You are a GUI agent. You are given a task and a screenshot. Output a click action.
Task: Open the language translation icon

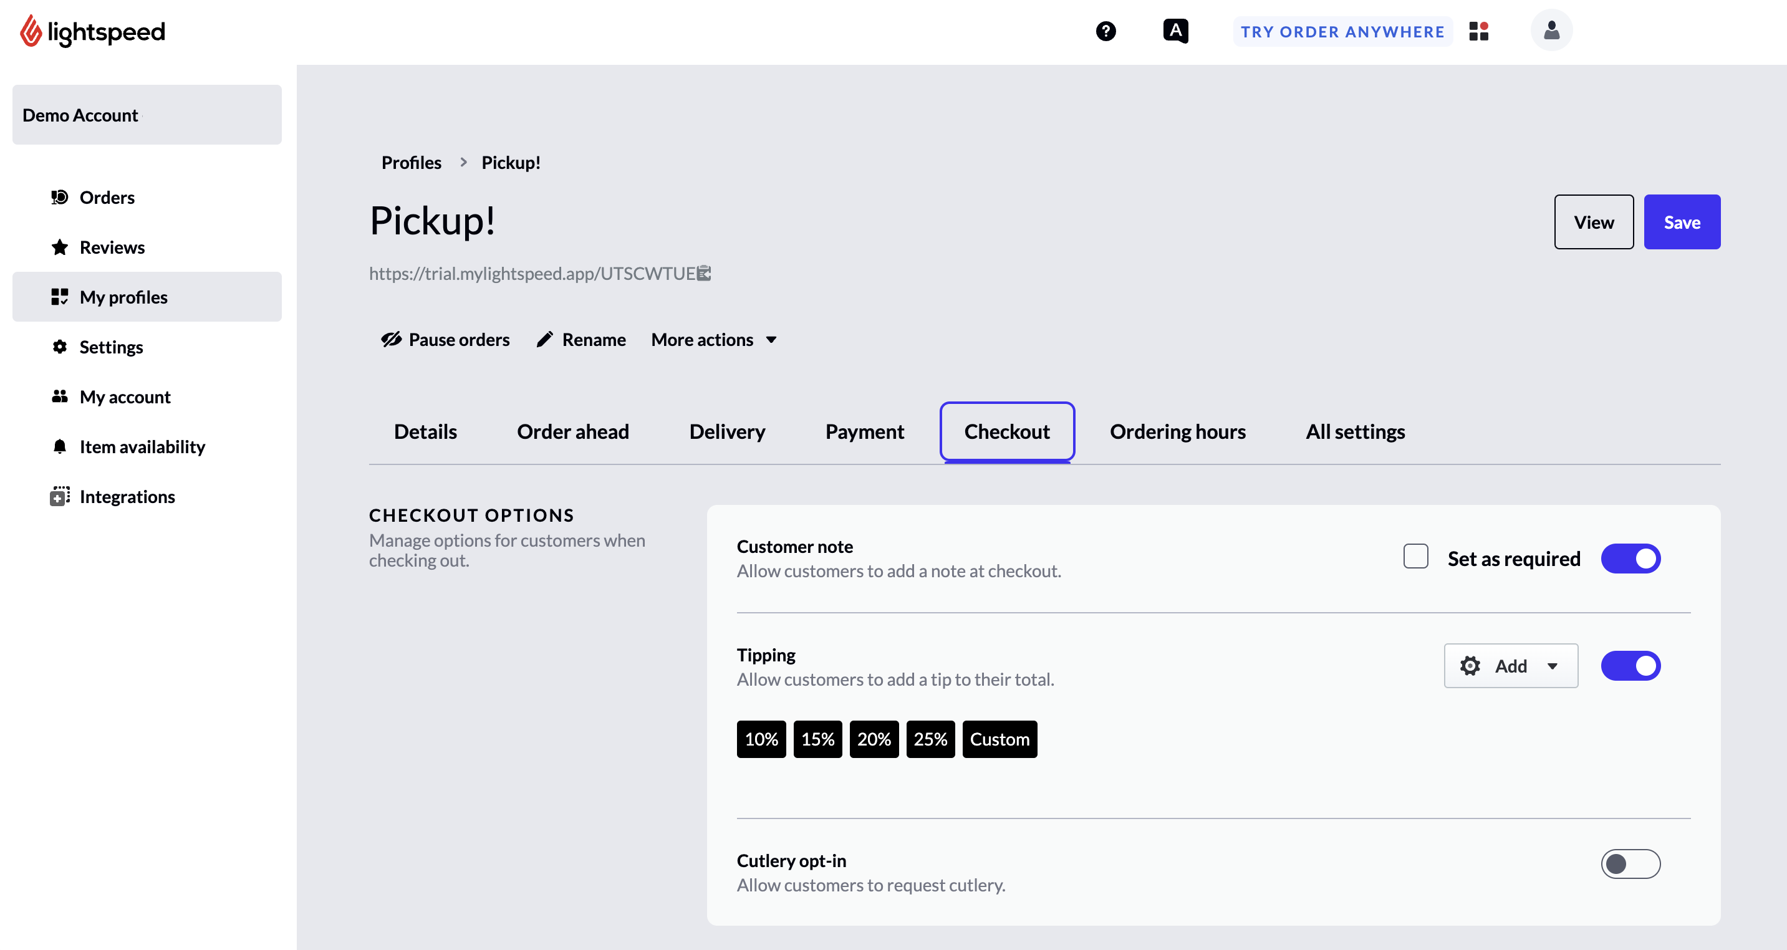coord(1176,31)
